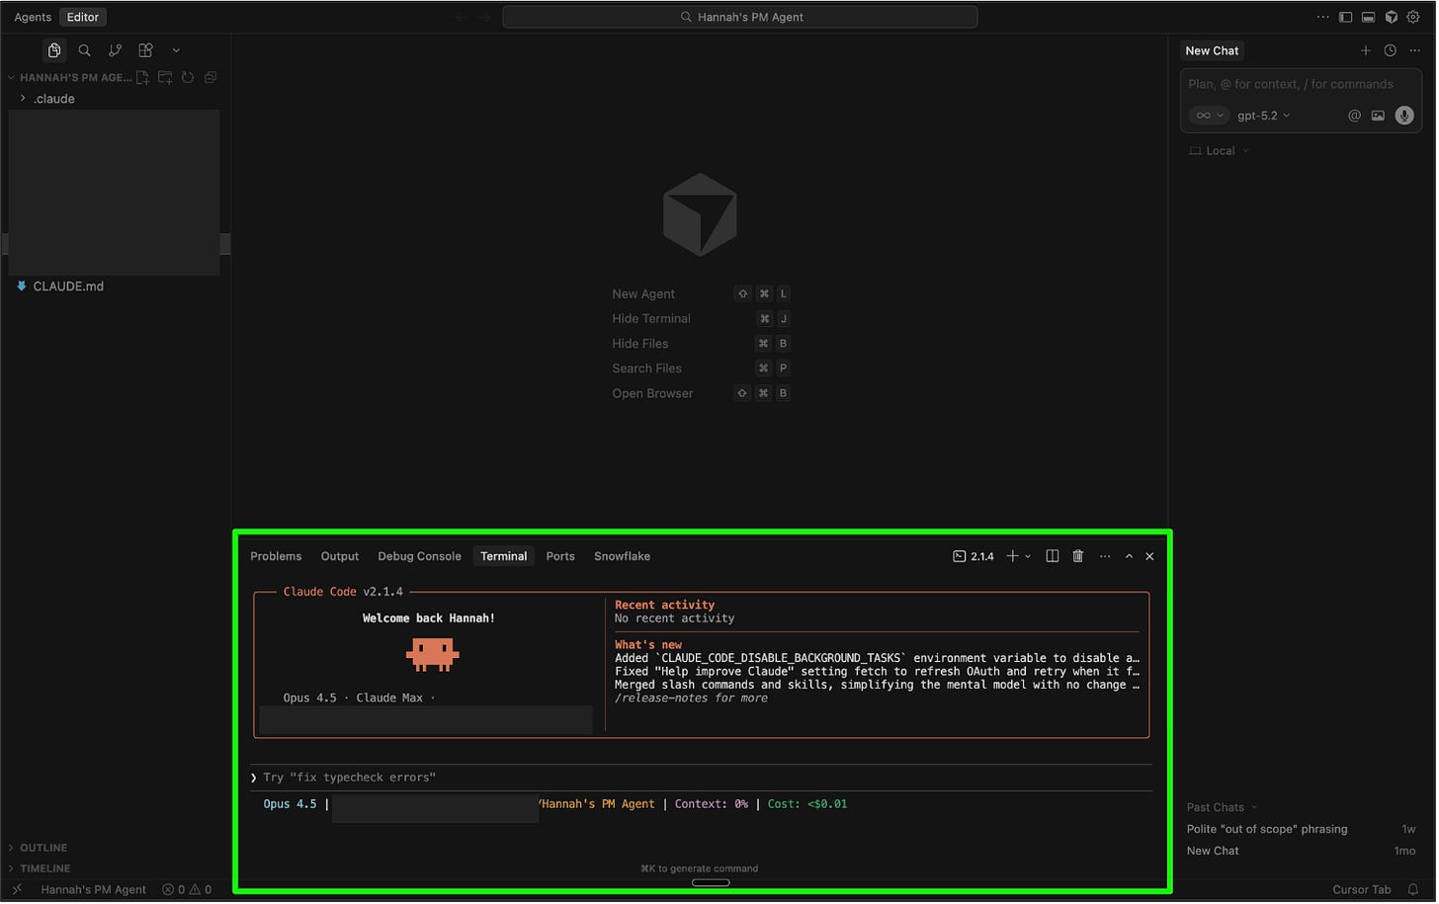Click the microphone voice input button
Viewport: 1439px width, 904px height.
pos(1404,116)
